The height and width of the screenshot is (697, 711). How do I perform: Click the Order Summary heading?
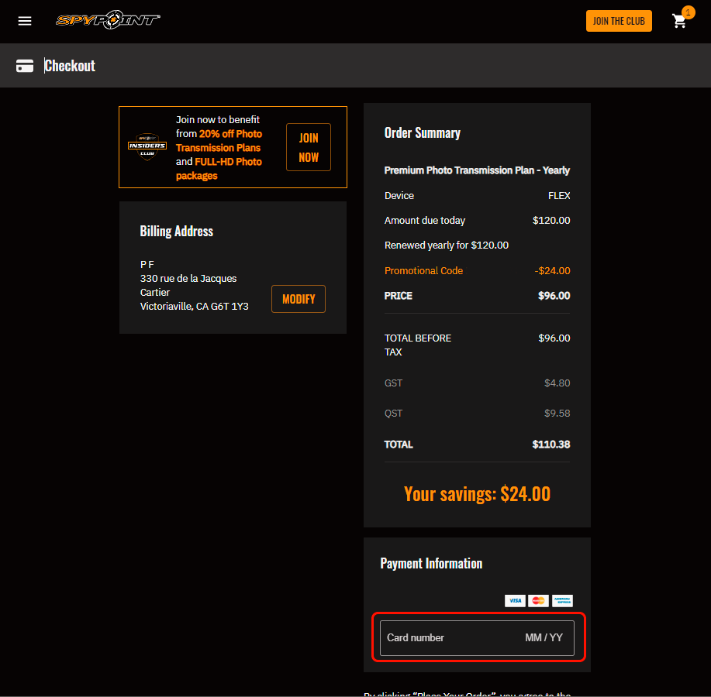pos(422,133)
